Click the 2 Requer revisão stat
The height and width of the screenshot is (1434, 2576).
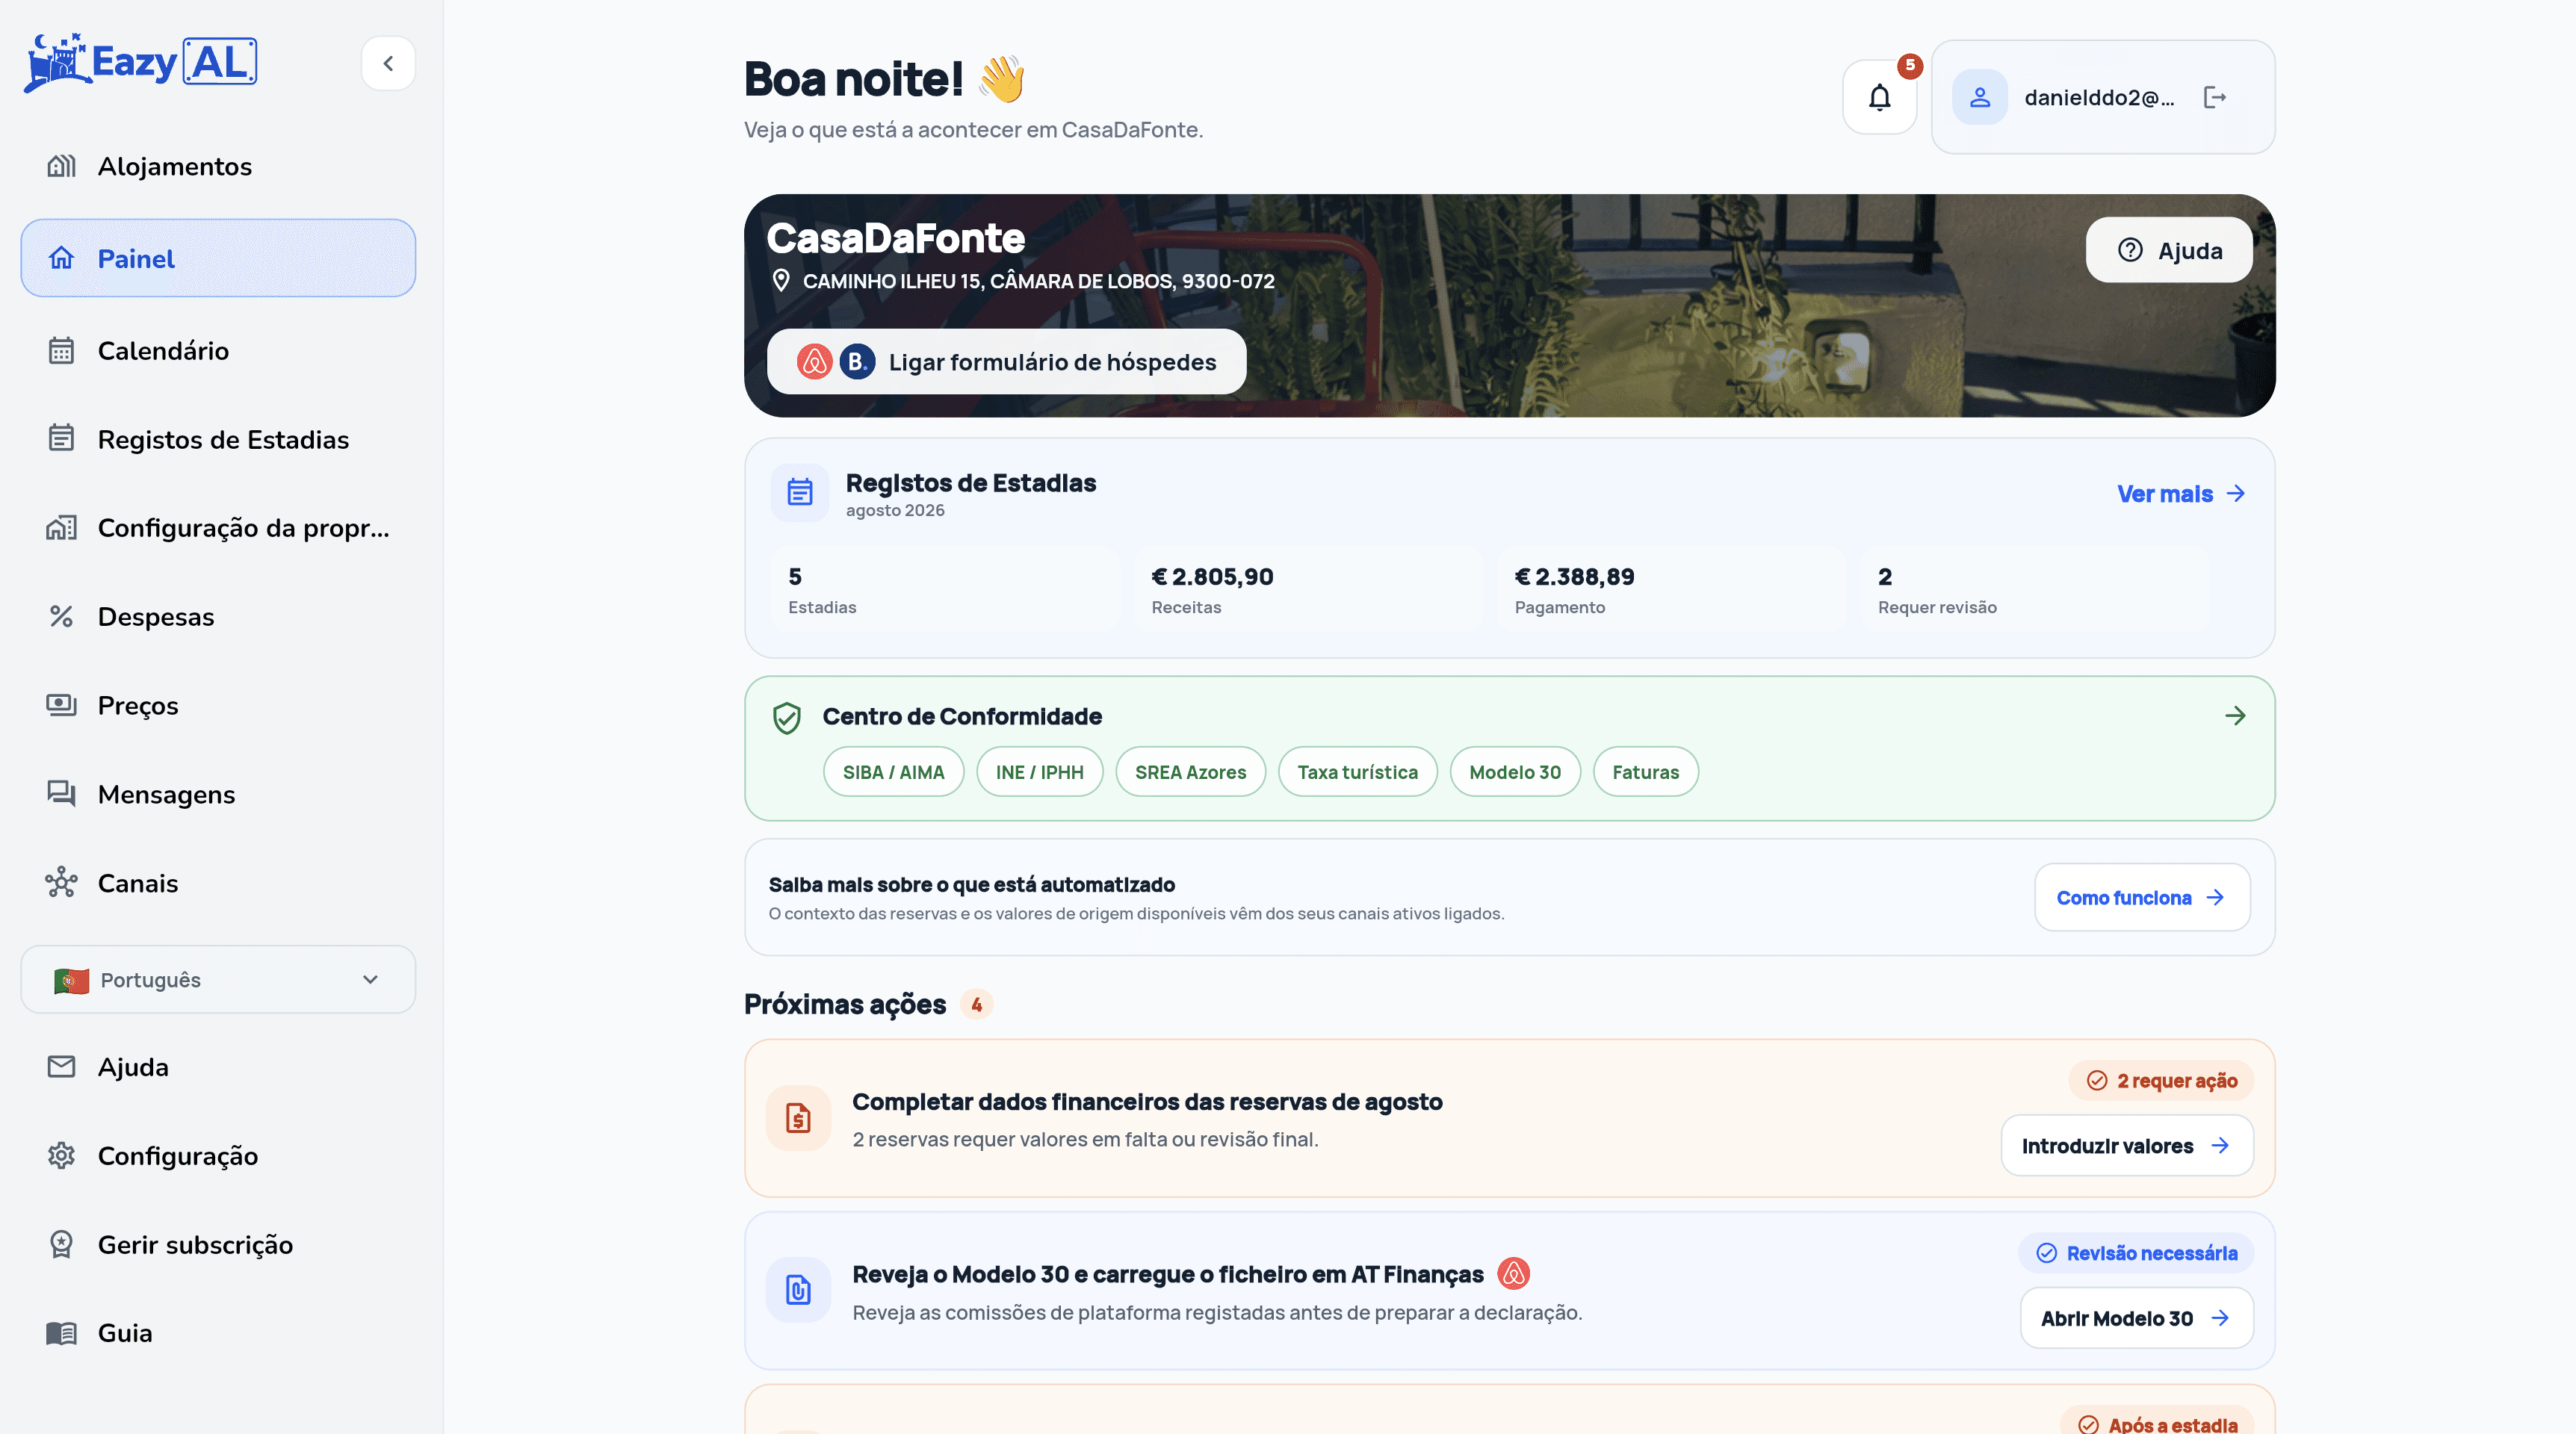pos(2034,590)
